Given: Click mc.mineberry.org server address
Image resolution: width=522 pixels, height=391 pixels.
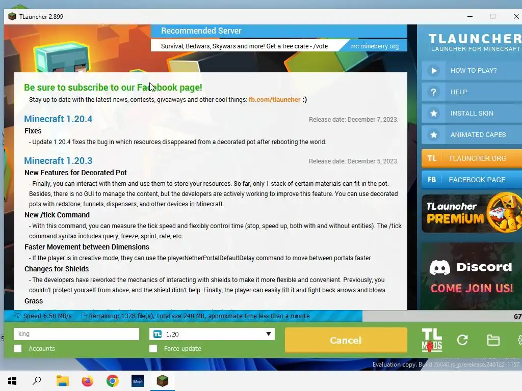Looking at the screenshot, I should pos(374,46).
